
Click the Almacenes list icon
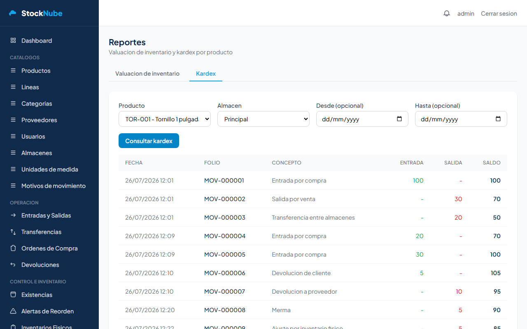coord(13,153)
